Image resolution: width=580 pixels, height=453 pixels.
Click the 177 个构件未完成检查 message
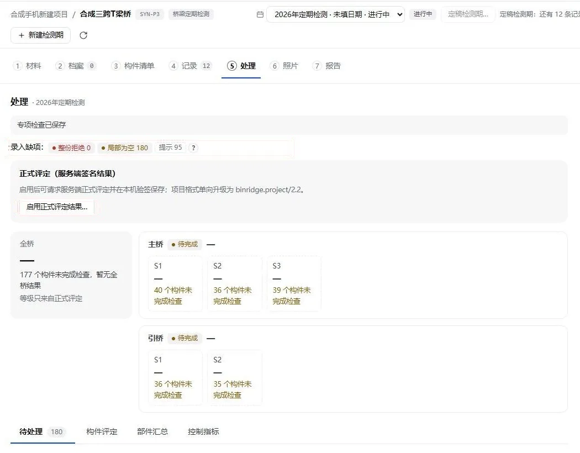tap(68, 280)
